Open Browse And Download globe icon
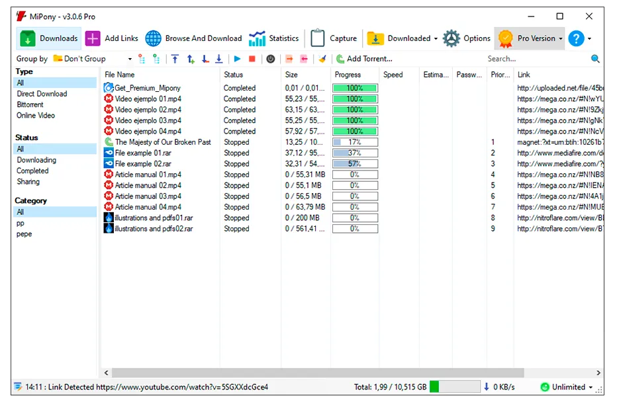Image resolution: width=617 pixels, height=404 pixels. (153, 38)
